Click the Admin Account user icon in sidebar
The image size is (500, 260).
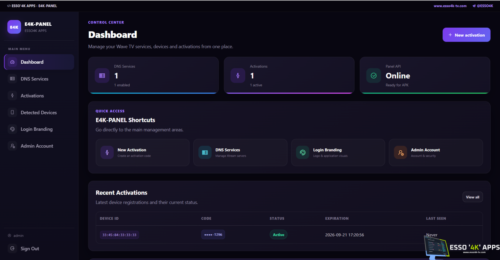(x=12, y=146)
